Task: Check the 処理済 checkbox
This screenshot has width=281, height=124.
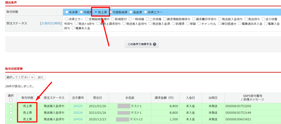Action: point(173,24)
